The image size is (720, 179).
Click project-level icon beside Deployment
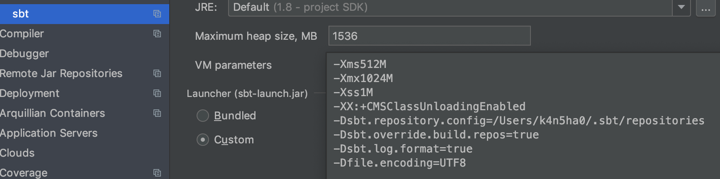tap(157, 93)
